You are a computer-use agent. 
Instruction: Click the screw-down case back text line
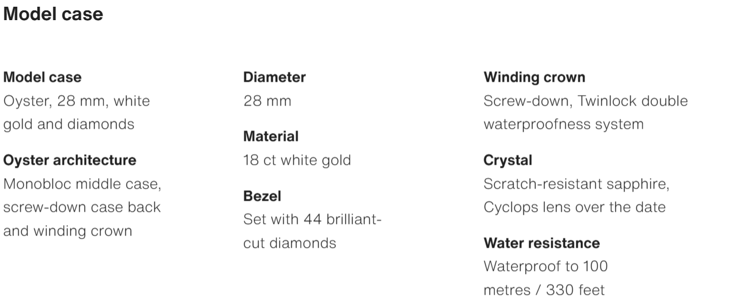click(x=82, y=207)
